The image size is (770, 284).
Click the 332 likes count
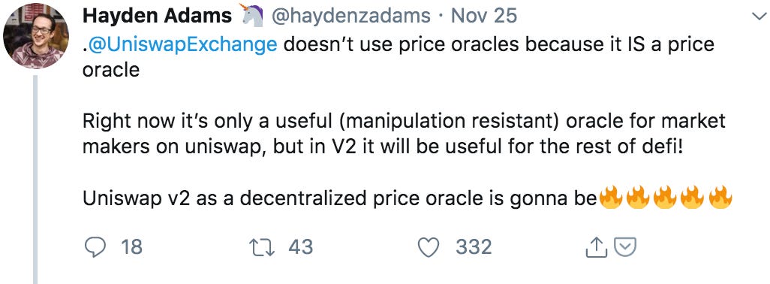[474, 247]
